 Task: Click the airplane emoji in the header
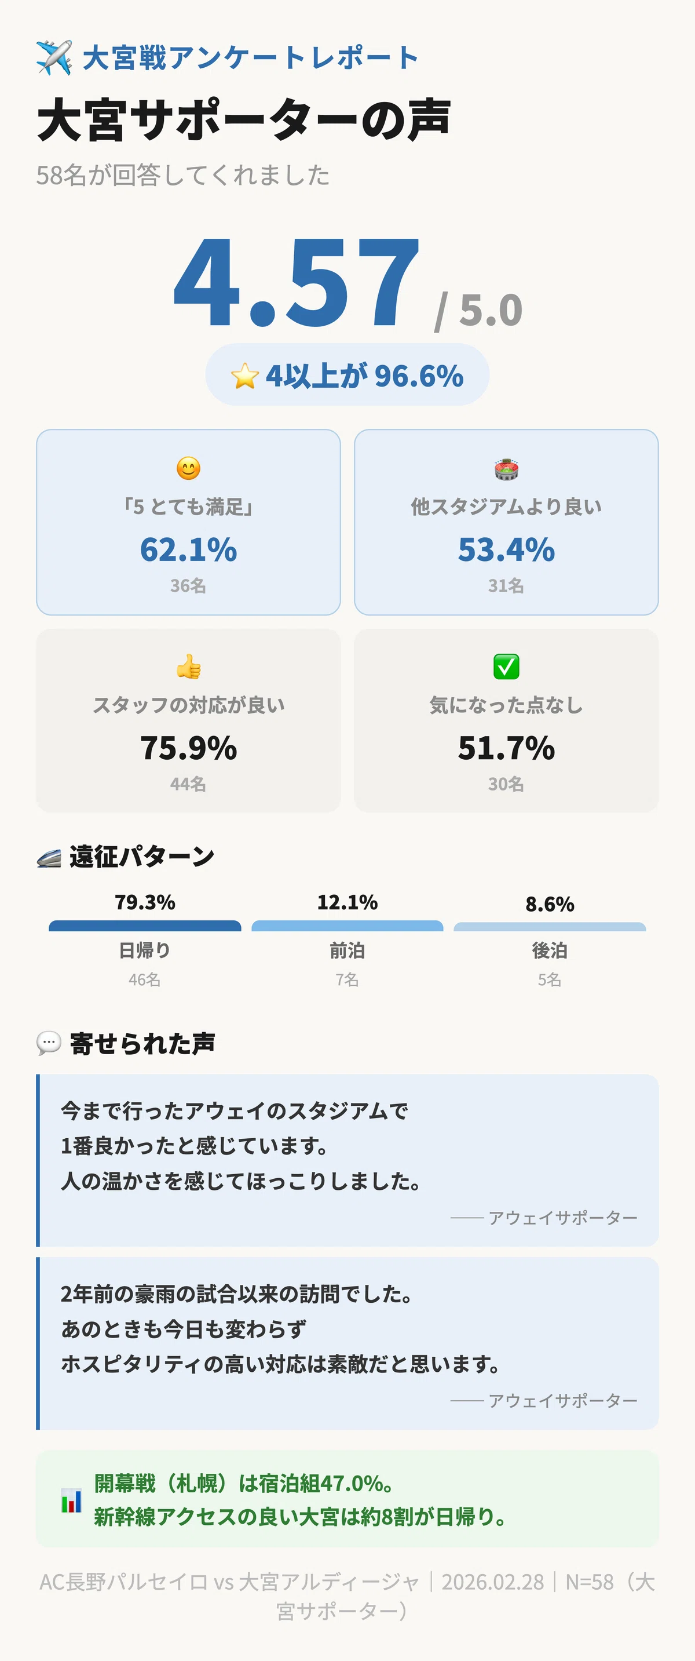point(54,58)
